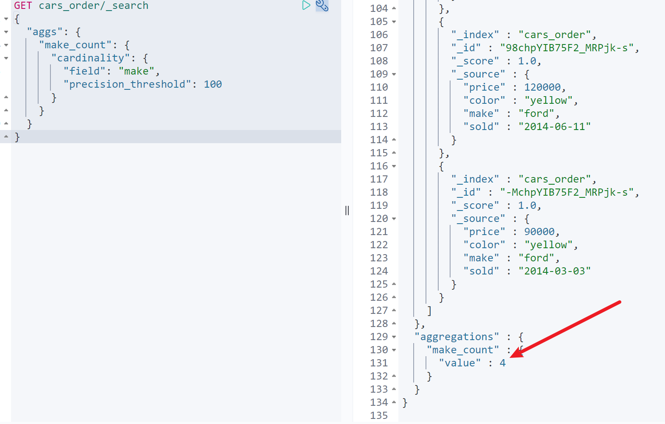Click the "sold" : "2014-03-03" line

(527, 271)
